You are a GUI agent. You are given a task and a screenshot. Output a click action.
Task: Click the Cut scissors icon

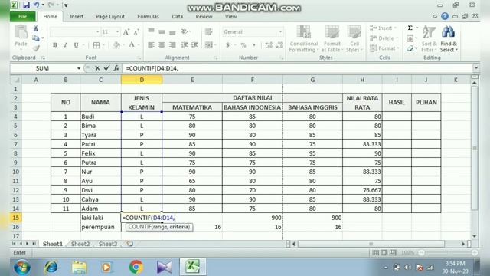pyautogui.click(x=36, y=28)
